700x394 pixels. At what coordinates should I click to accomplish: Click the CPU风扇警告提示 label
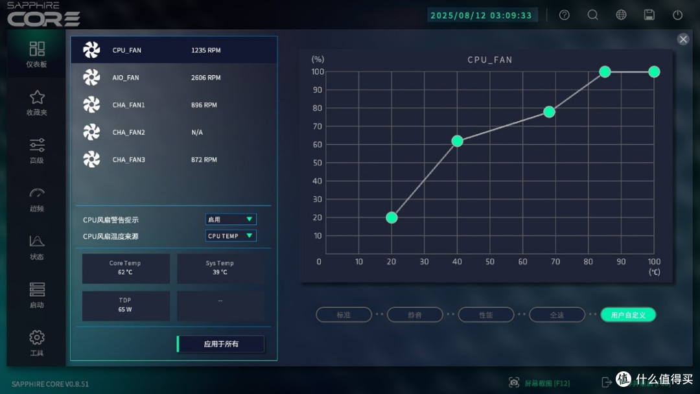click(x=111, y=220)
